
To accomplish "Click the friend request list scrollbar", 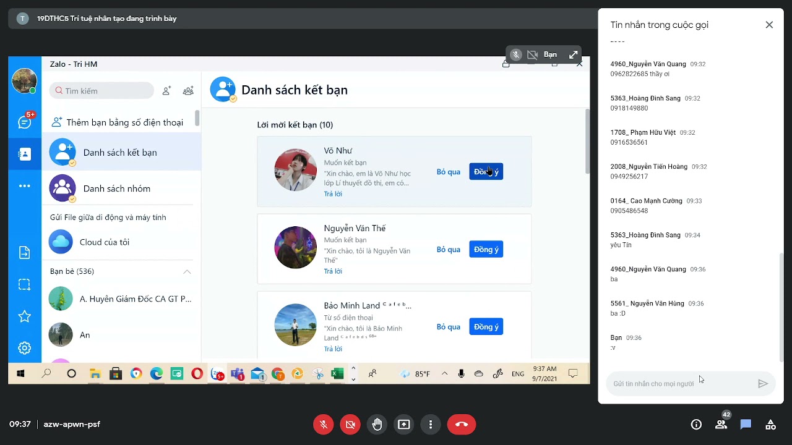I will pos(587,142).
